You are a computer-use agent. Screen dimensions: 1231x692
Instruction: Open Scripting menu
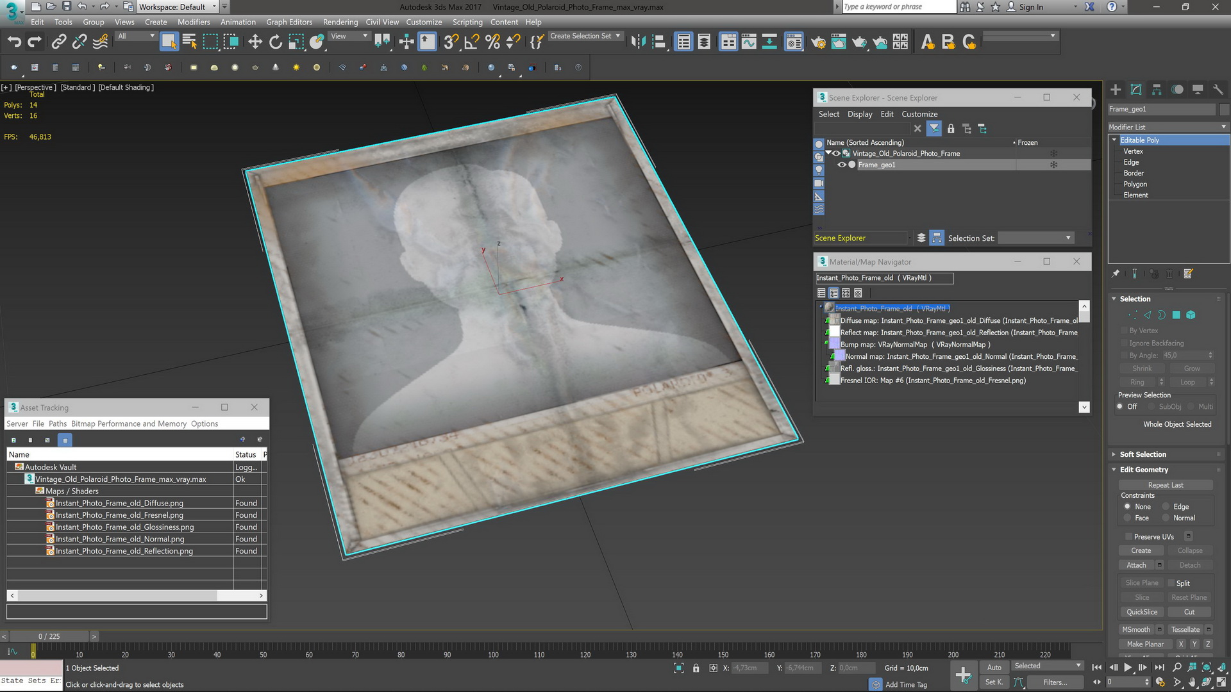467,22
